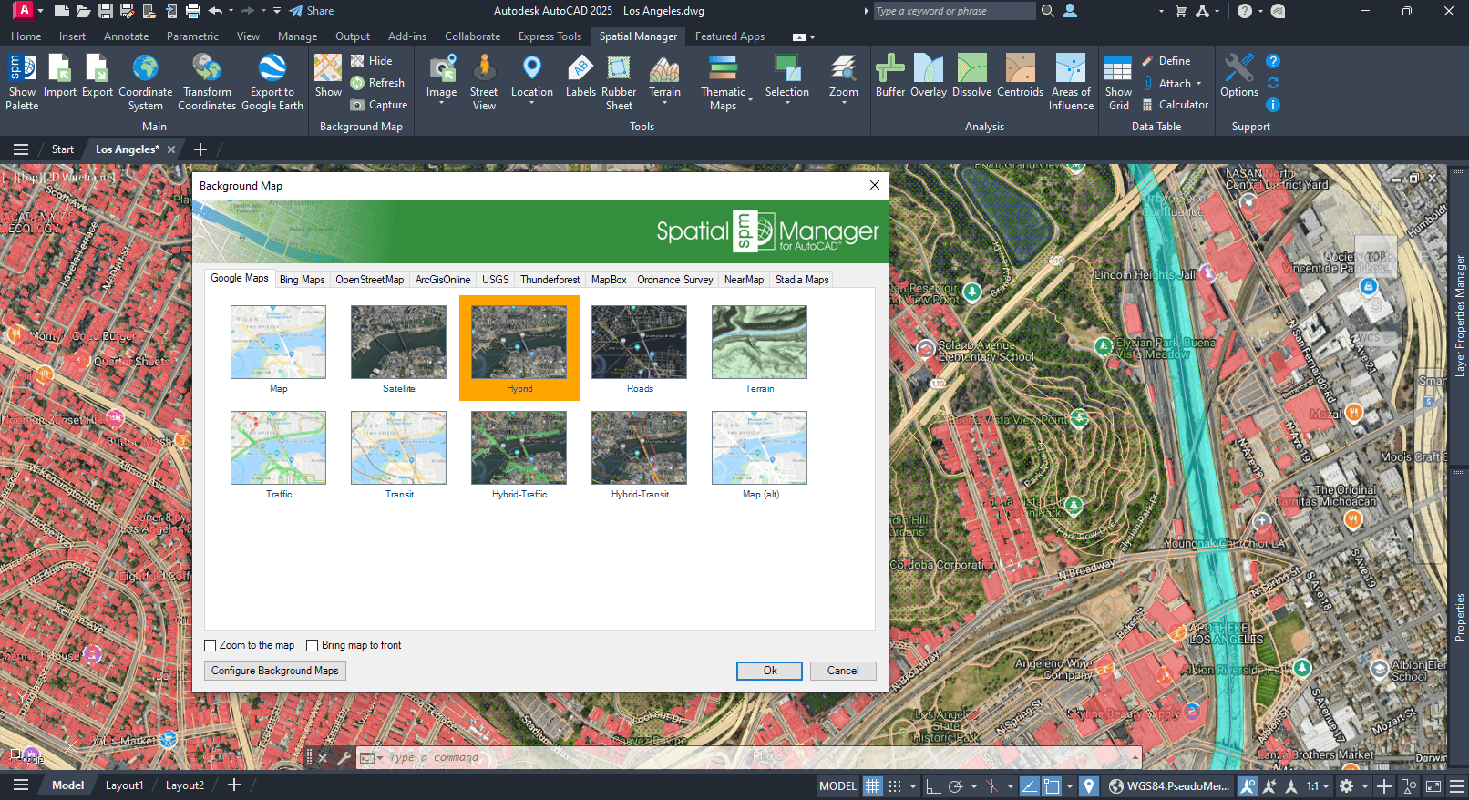
Task: Toggle polar tracking in status bar
Action: pyautogui.click(x=955, y=785)
